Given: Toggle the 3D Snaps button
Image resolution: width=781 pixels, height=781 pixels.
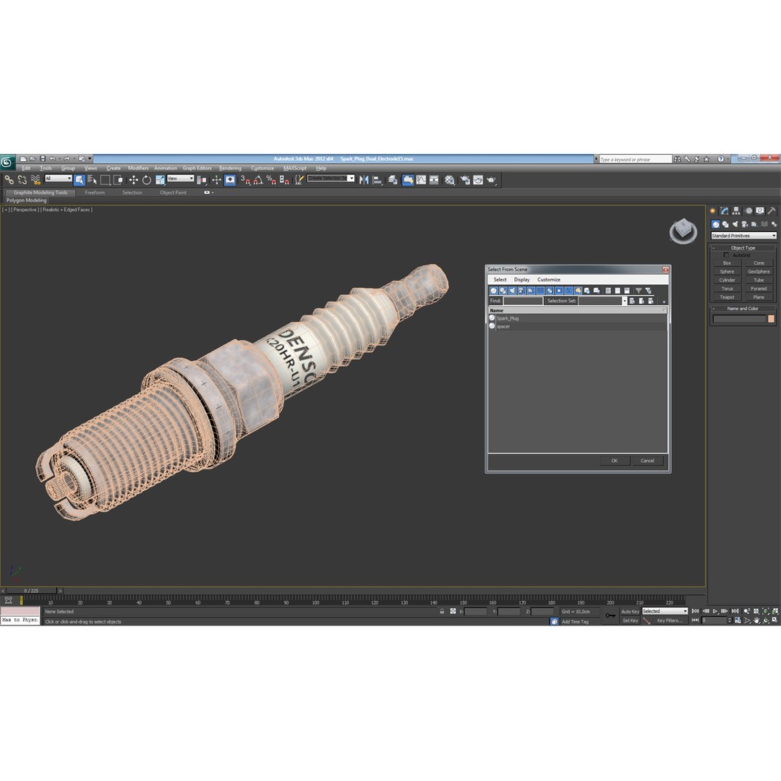Looking at the screenshot, I should click(245, 180).
